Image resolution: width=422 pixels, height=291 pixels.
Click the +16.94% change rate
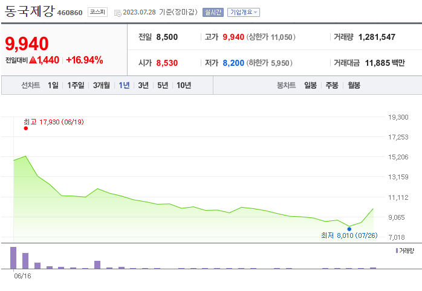[x=85, y=60]
